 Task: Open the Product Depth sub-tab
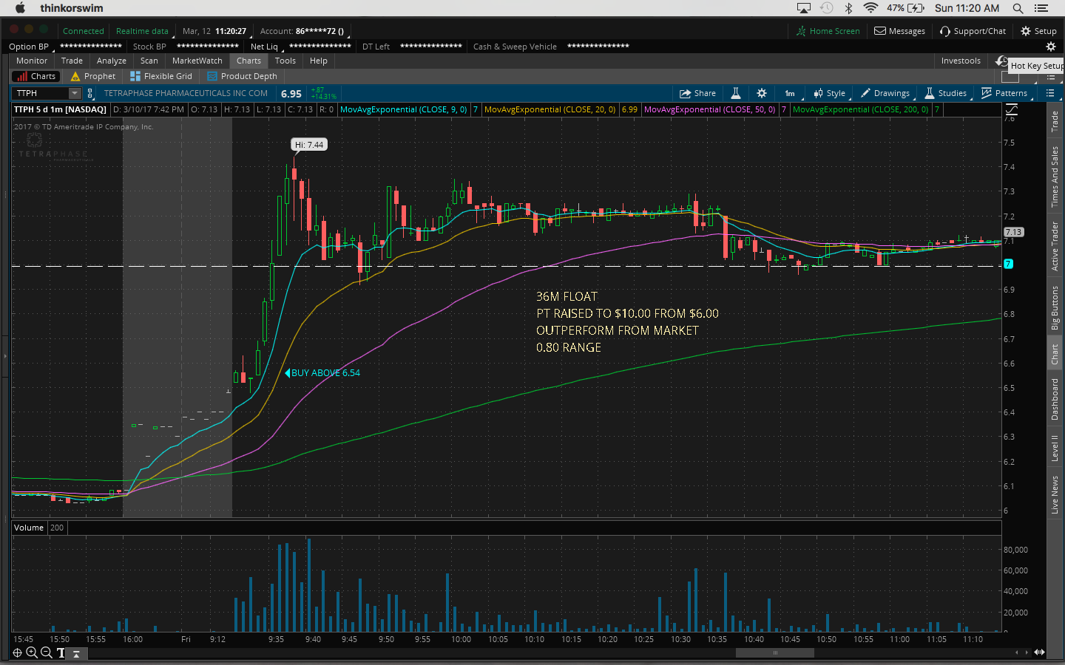tap(243, 76)
